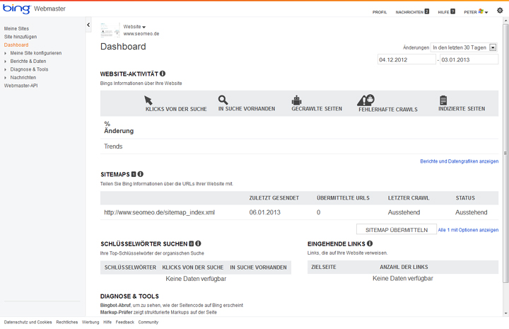The width and height of the screenshot is (509, 329).
Task: Click the Zuletzt gesendet column header
Action: [x=274, y=198]
